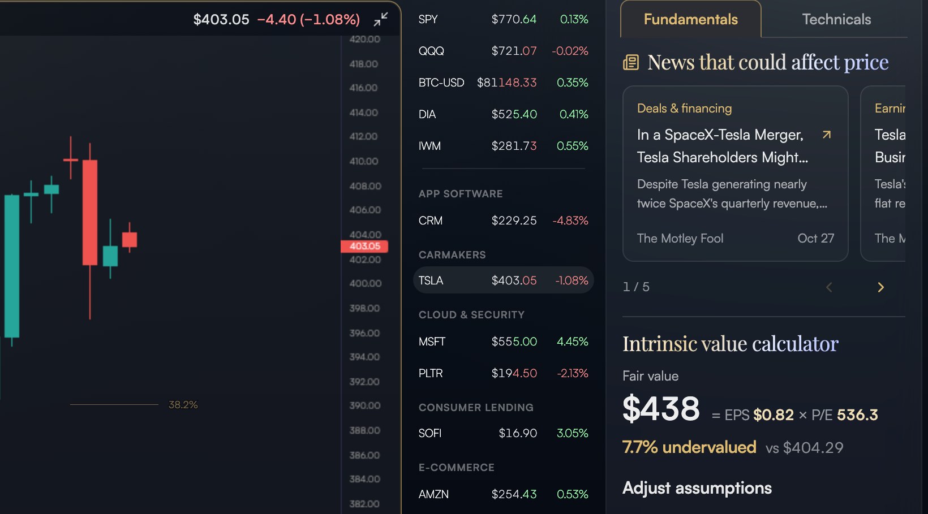Image resolution: width=928 pixels, height=514 pixels.
Task: Click the Oct 27 date on news card
Action: coord(815,239)
